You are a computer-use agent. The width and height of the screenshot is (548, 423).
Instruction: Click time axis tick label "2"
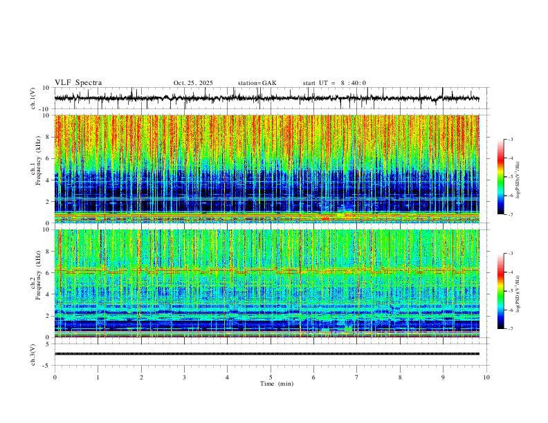[x=141, y=377]
